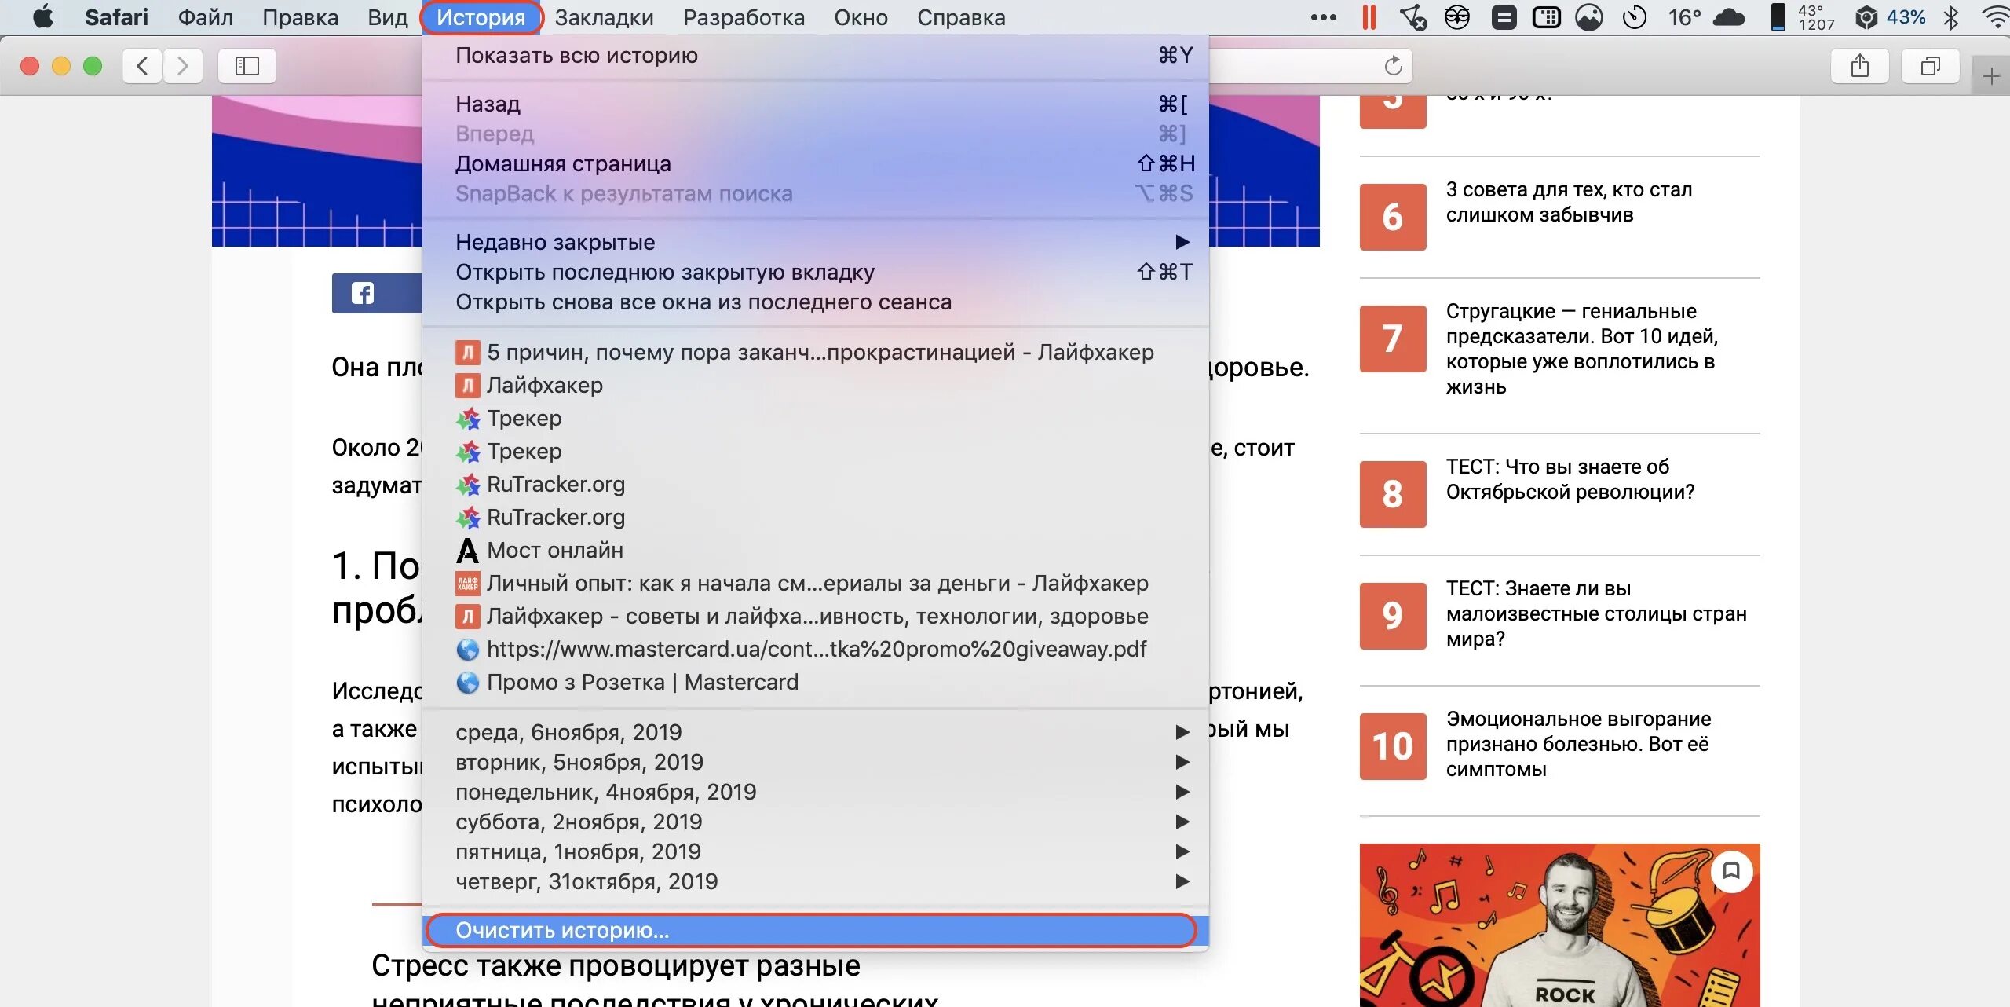Add a new tab with plus

1990,76
